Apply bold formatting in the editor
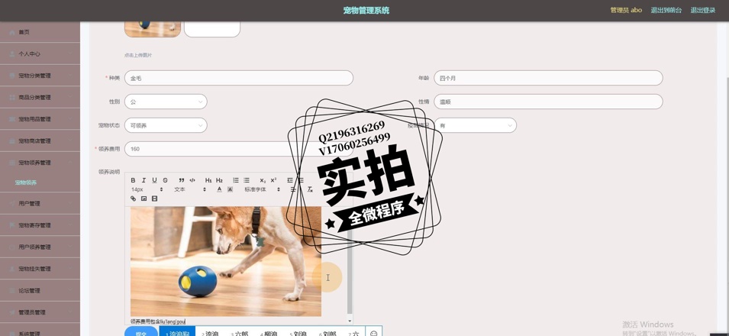Screen dimensions: 729x336 tap(133, 180)
